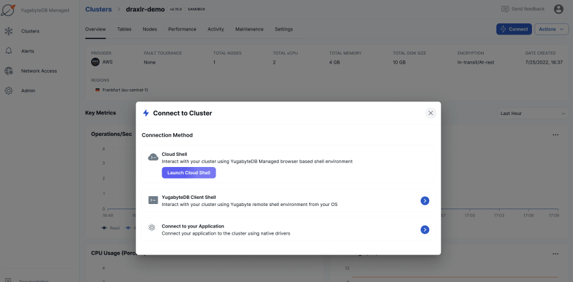573x282 pixels.
Task: Click the Send feedback link
Action: coord(527,9)
